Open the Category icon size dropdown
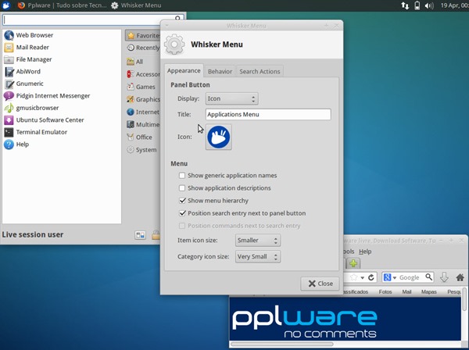This screenshot has width=469, height=350. click(x=258, y=256)
